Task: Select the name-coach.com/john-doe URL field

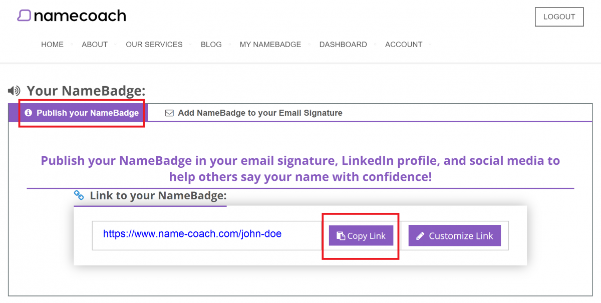Action: (x=206, y=235)
